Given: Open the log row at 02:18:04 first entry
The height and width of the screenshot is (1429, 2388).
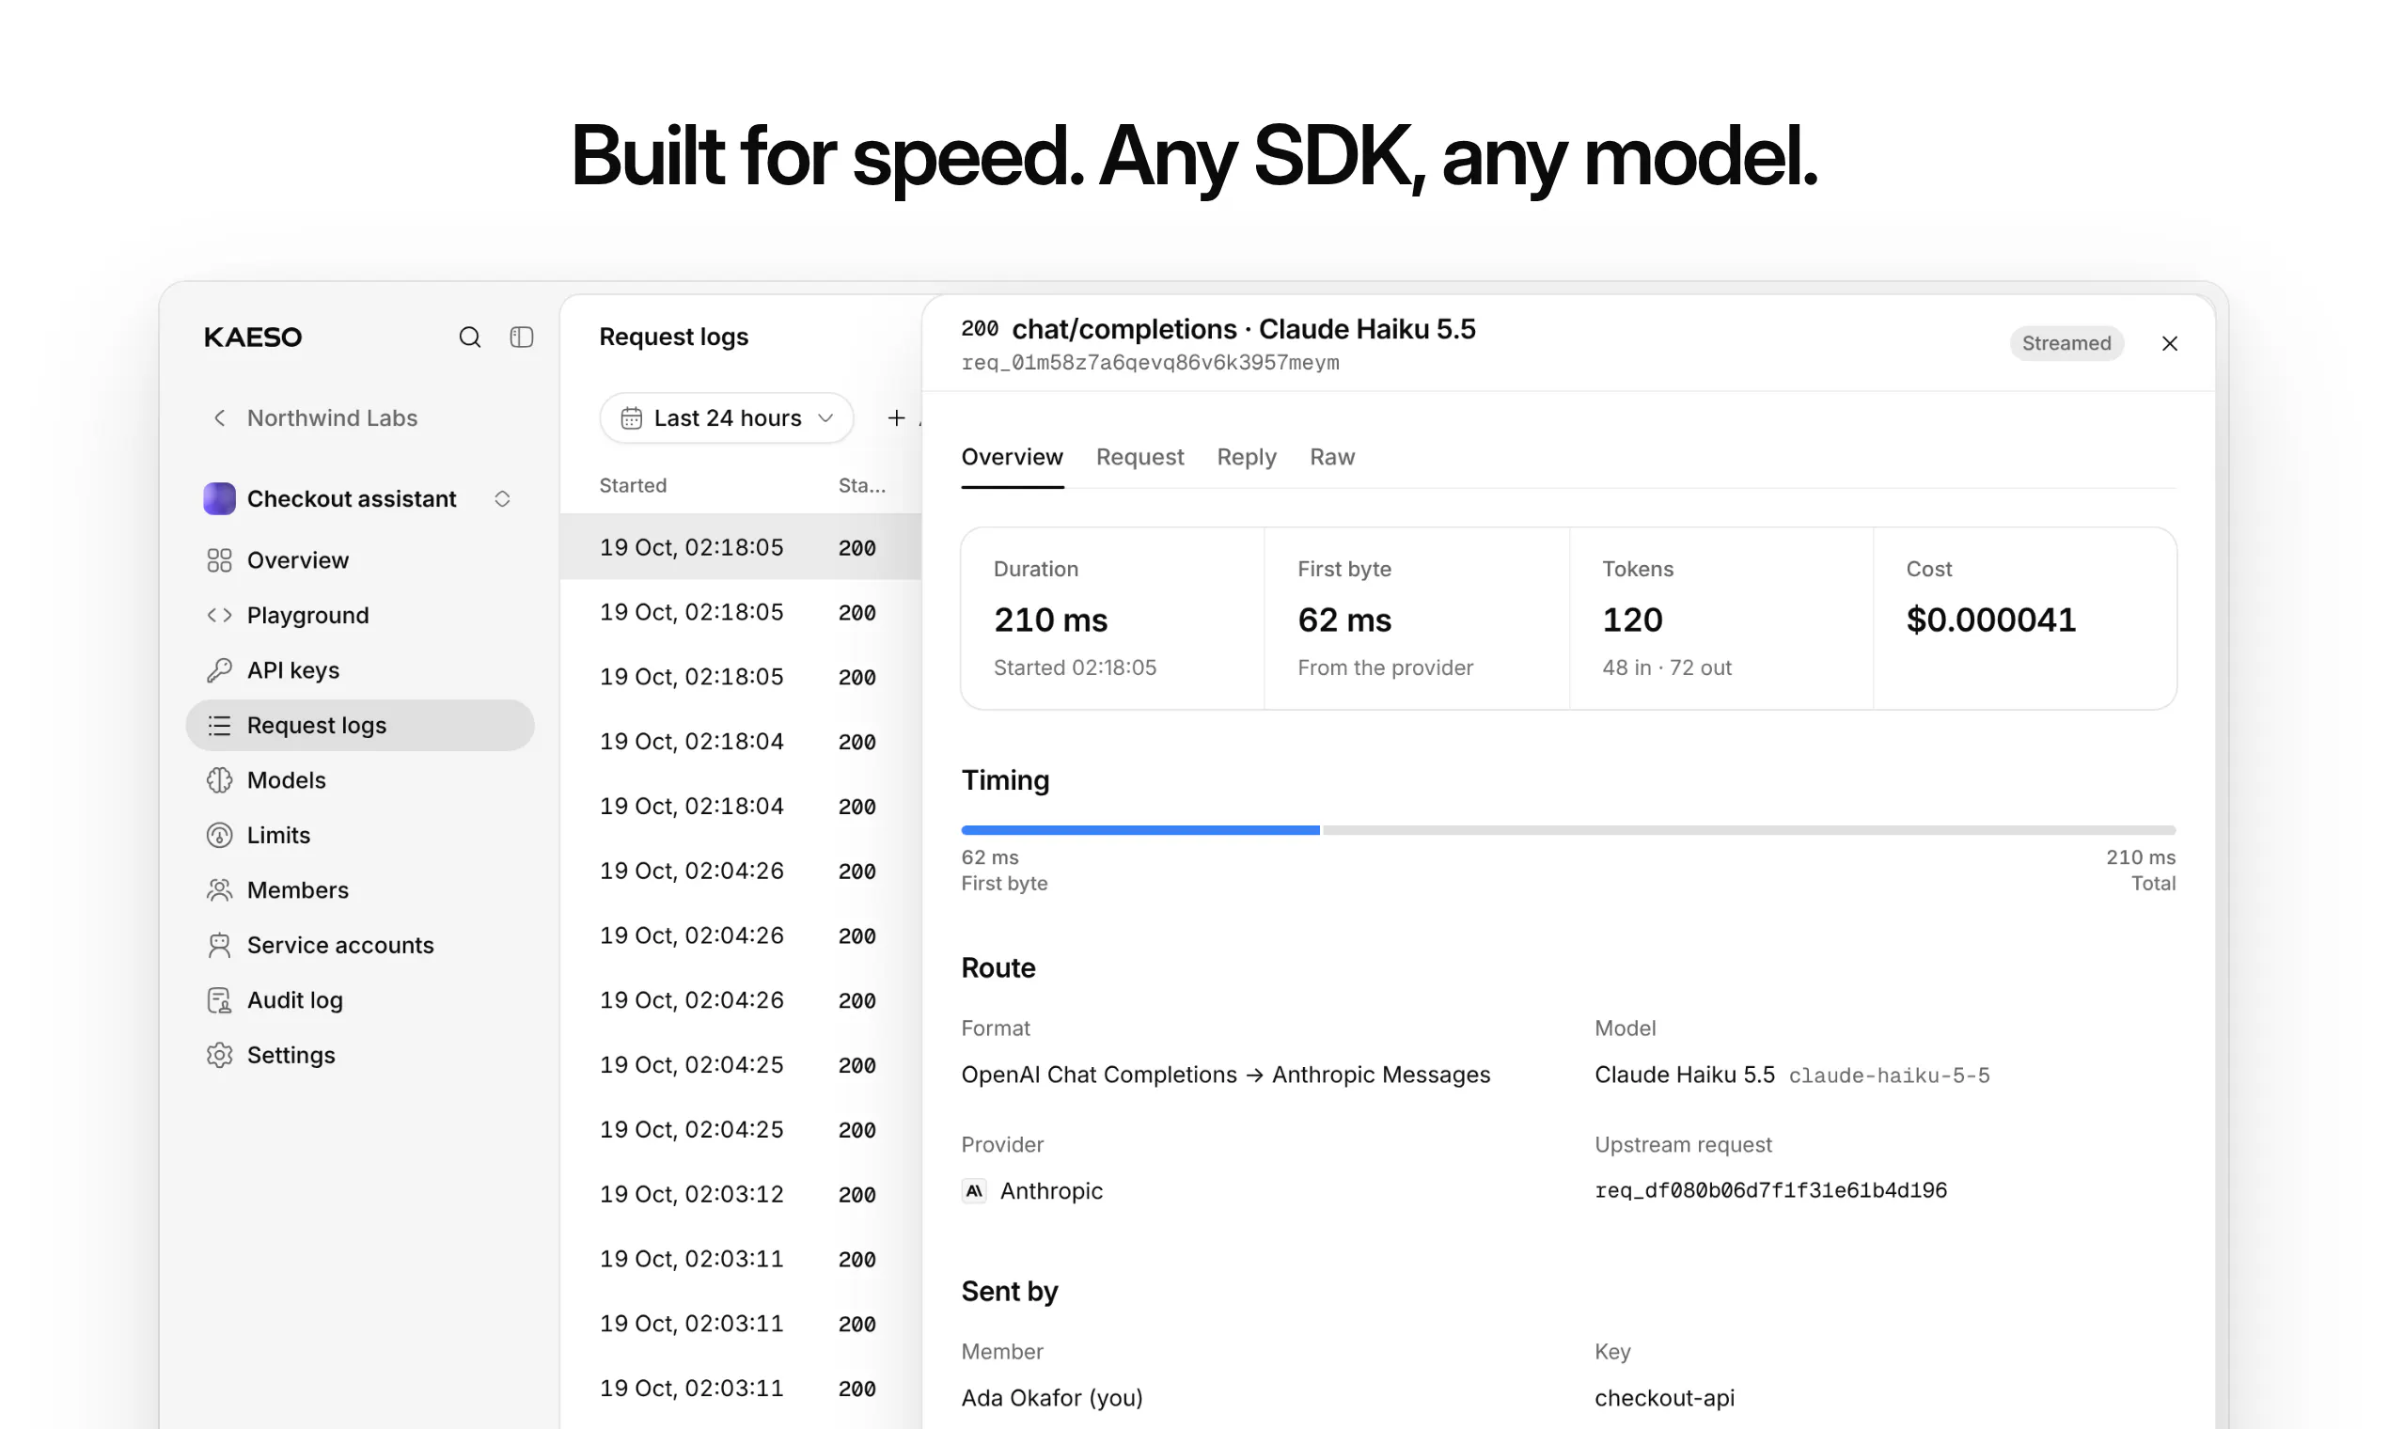Looking at the screenshot, I should pos(740,742).
